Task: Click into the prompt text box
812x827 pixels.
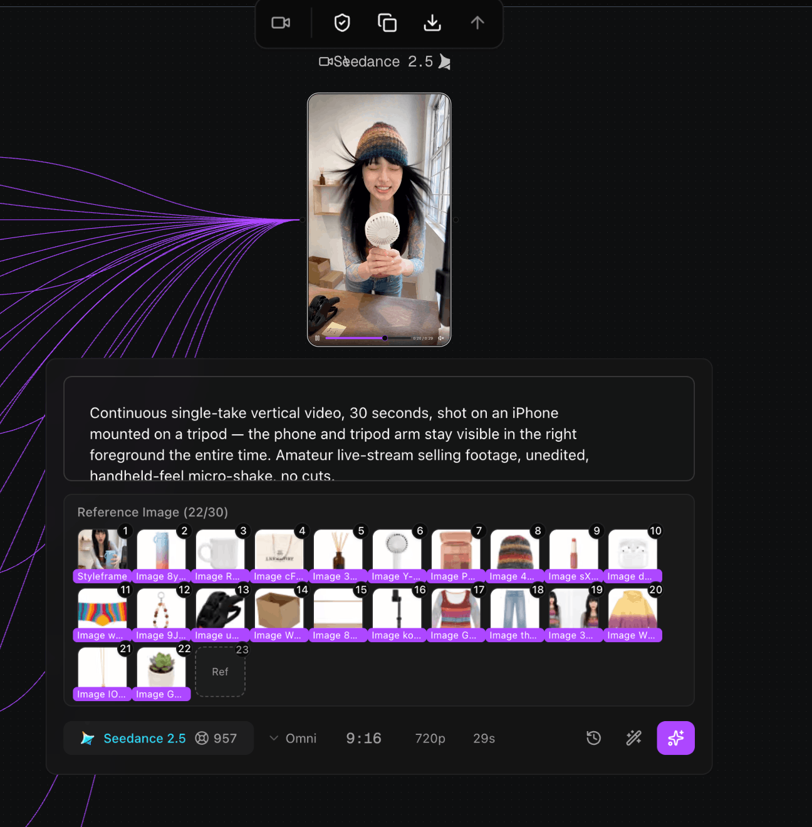Action: pos(379,429)
